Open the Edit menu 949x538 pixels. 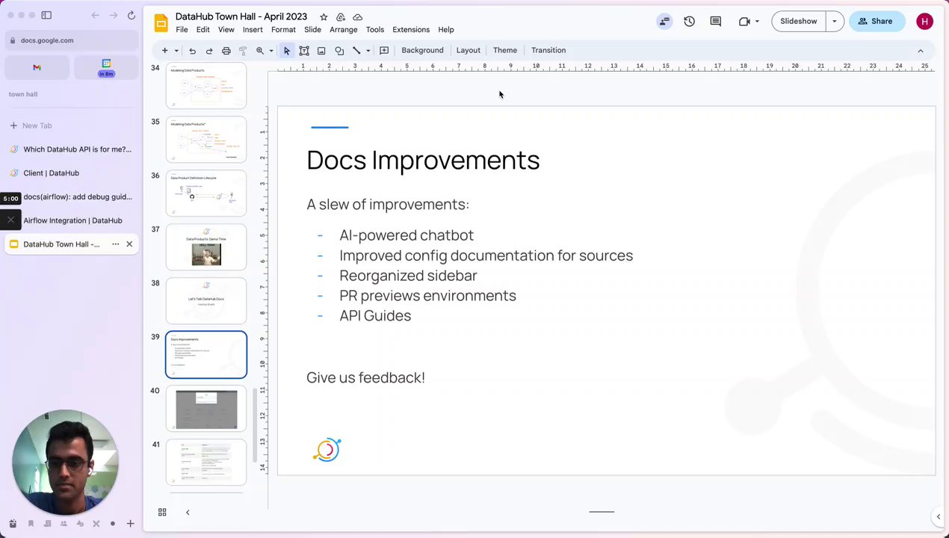point(203,30)
